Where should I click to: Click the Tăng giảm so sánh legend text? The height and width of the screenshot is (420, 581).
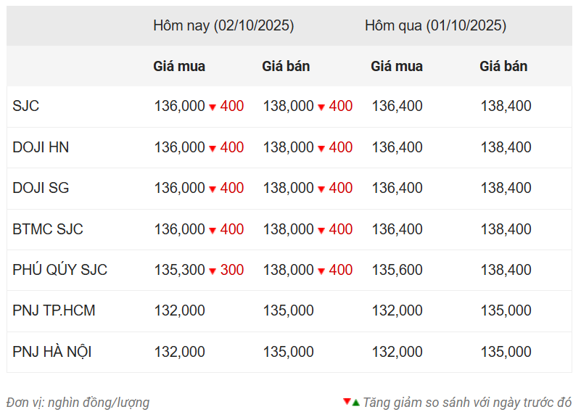(467, 402)
